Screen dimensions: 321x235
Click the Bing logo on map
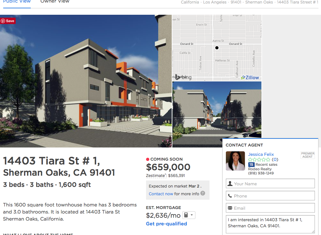[x=184, y=77]
